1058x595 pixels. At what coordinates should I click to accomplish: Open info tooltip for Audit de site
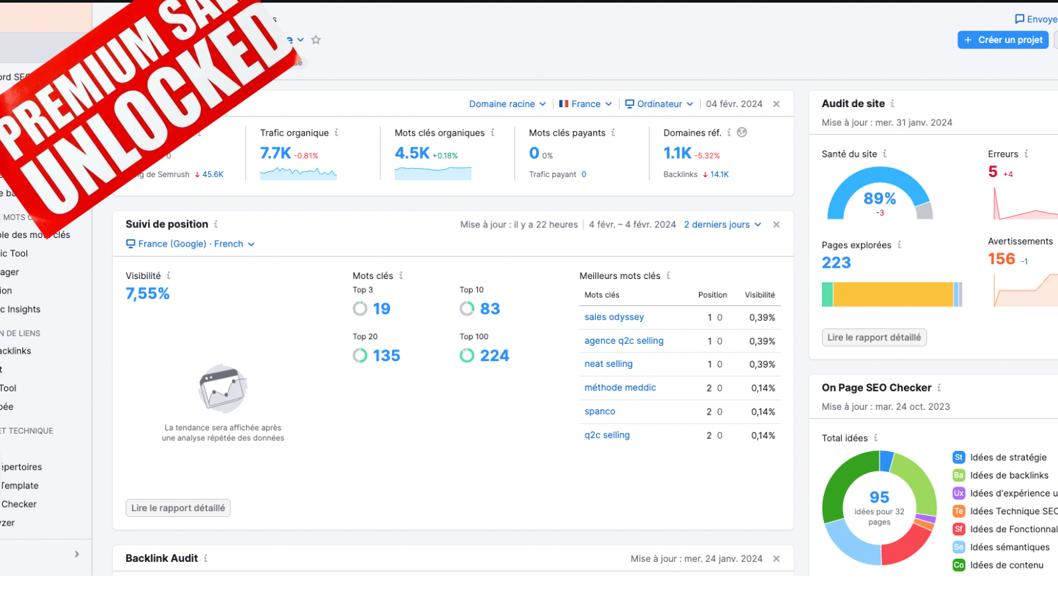point(892,103)
